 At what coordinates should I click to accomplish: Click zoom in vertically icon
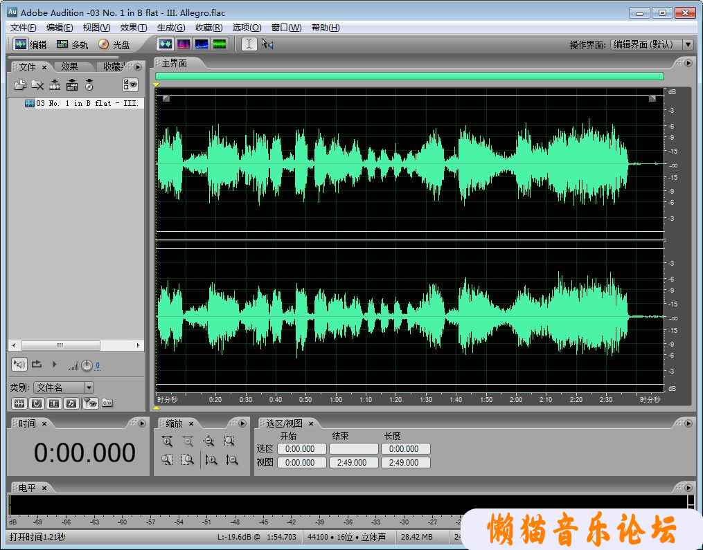(211, 459)
